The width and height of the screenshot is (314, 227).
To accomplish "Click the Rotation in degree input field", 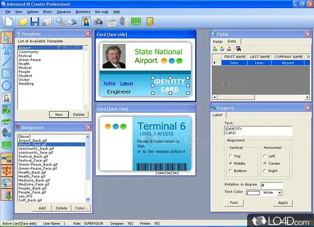I will [x=271, y=185].
